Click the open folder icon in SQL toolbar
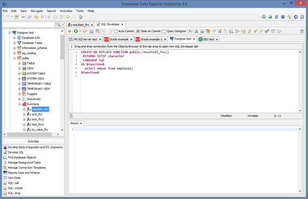The height and width of the screenshot is (199, 308). [85, 31]
